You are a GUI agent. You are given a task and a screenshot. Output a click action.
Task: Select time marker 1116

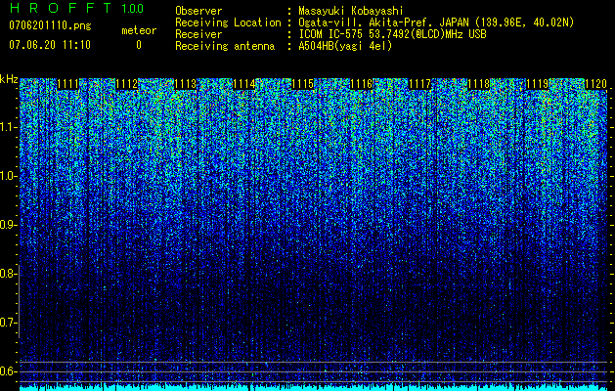tap(361, 84)
